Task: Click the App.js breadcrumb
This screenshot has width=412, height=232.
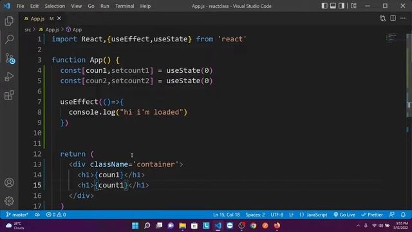Action: pyautogui.click(x=50, y=30)
